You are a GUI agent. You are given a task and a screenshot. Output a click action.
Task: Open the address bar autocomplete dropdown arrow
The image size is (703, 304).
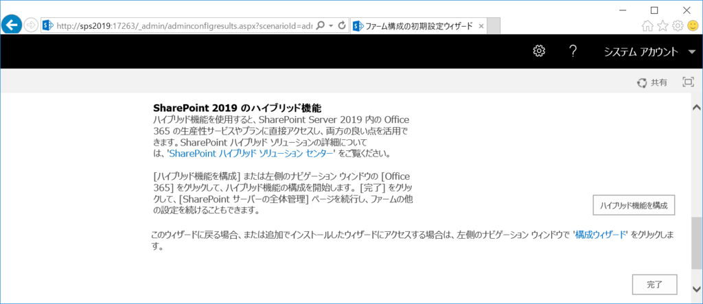tap(331, 25)
